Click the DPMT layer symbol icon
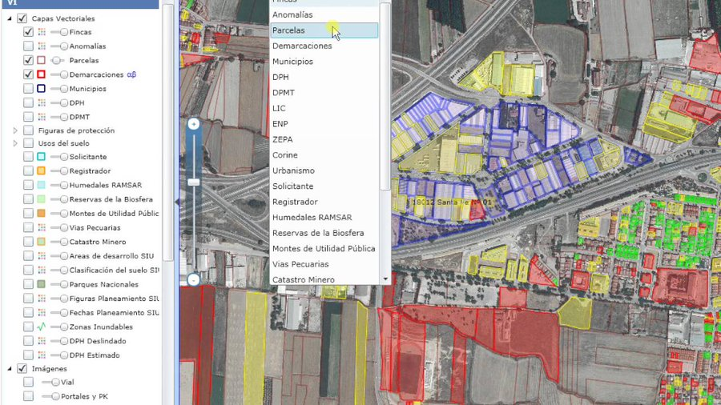The height and width of the screenshot is (405, 721). (42, 117)
